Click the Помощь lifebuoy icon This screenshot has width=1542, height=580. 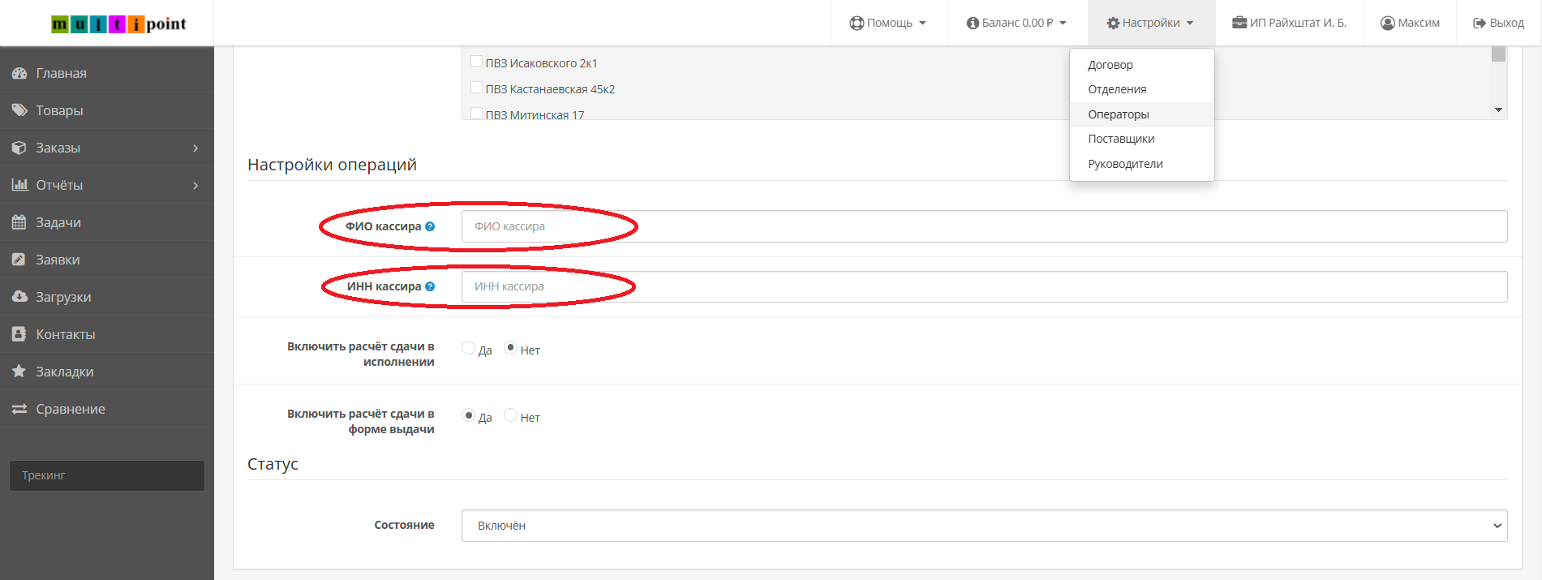857,23
